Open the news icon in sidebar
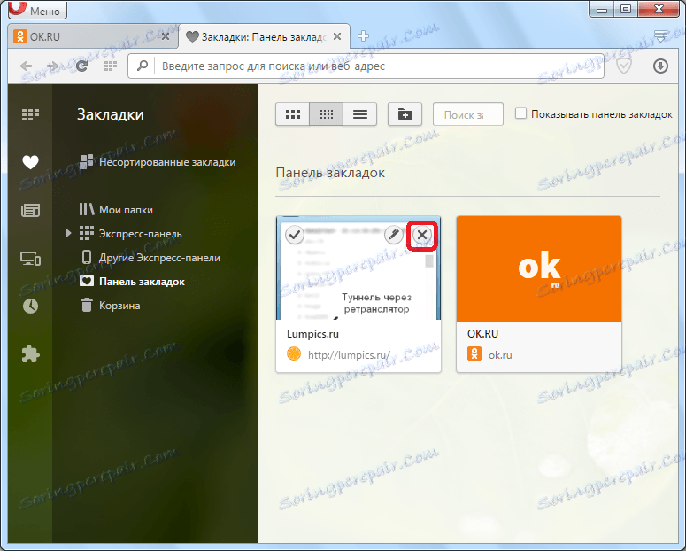Viewport: 686px width, 551px height. tap(30, 211)
